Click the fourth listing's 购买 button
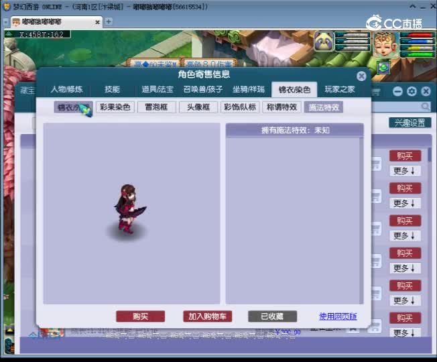The height and width of the screenshot is (362, 437). pyautogui.click(x=405, y=253)
